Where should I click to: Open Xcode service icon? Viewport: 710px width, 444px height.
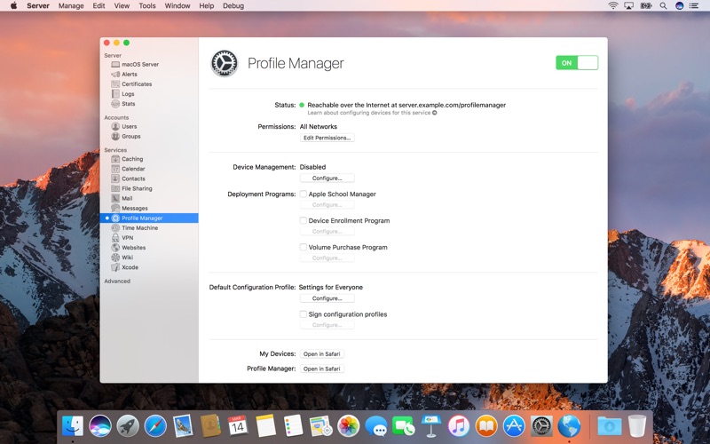coord(115,267)
